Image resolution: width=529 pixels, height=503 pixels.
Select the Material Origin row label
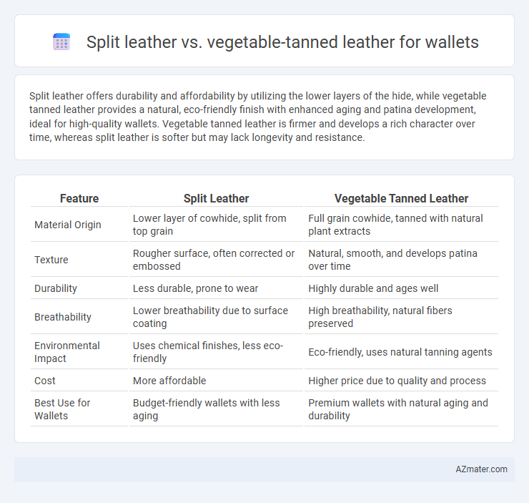68,225
